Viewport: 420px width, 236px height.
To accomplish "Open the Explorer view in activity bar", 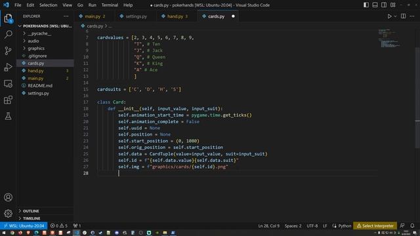I will (8, 18).
